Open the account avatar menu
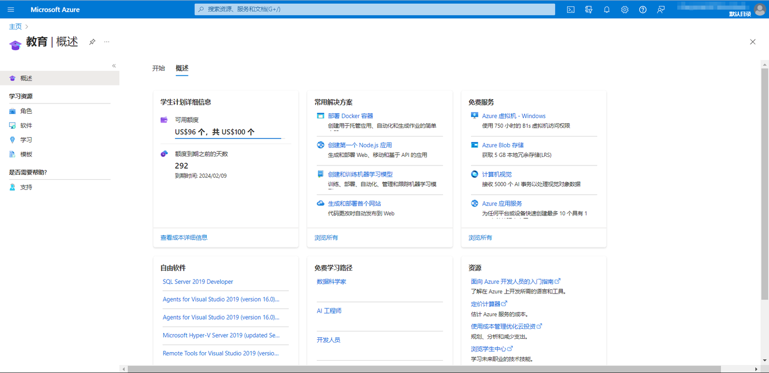 (x=760, y=9)
